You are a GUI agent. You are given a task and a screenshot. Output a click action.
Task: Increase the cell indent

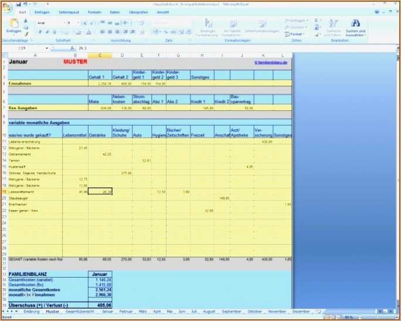[132, 32]
